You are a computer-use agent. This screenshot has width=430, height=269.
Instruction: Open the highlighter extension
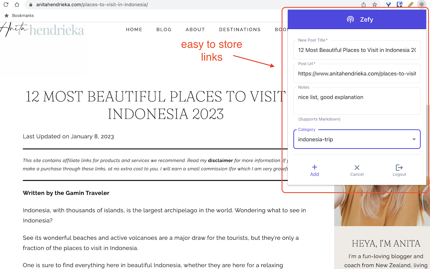(x=410, y=5)
